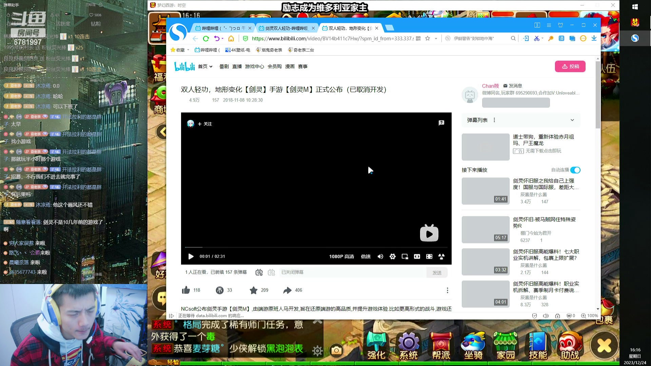The image size is (651, 366).
Task: Switch to 剑灵双人轻功 browser tab
Action: (286, 28)
